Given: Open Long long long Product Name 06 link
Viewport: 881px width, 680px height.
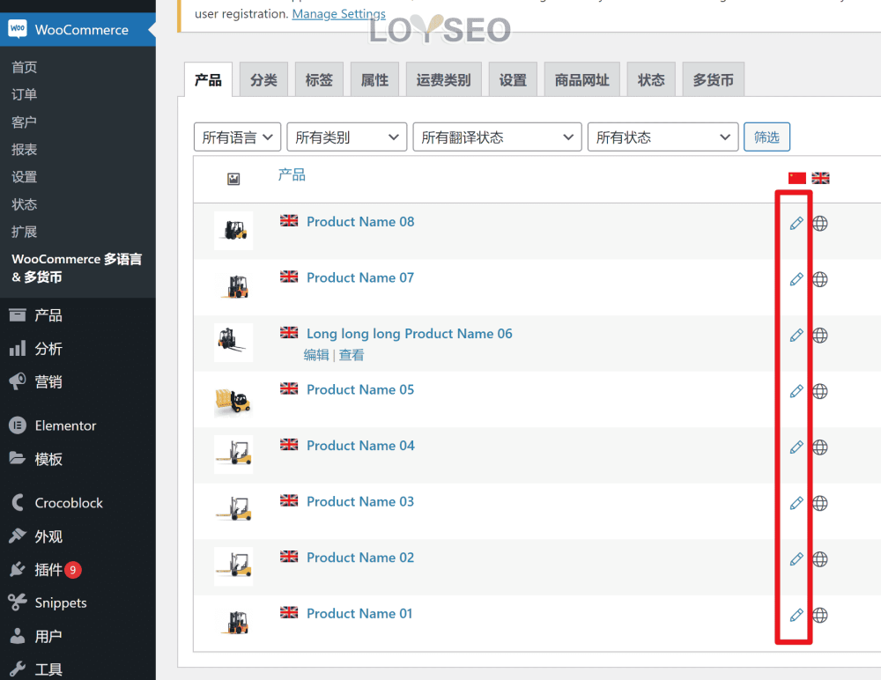Looking at the screenshot, I should (x=410, y=334).
